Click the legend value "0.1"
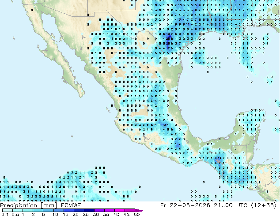280x216 pixels. 5,214
